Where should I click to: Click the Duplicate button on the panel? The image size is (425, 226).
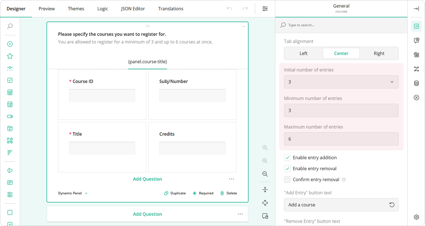[175, 193]
